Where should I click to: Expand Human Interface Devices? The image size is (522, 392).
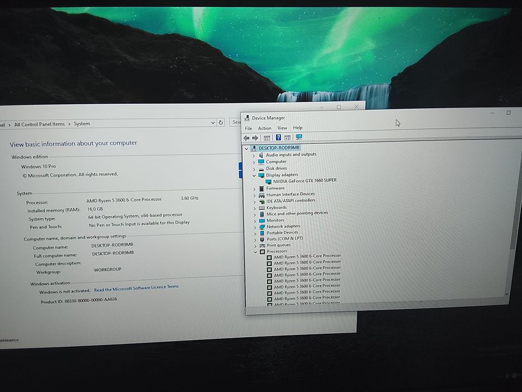[255, 195]
